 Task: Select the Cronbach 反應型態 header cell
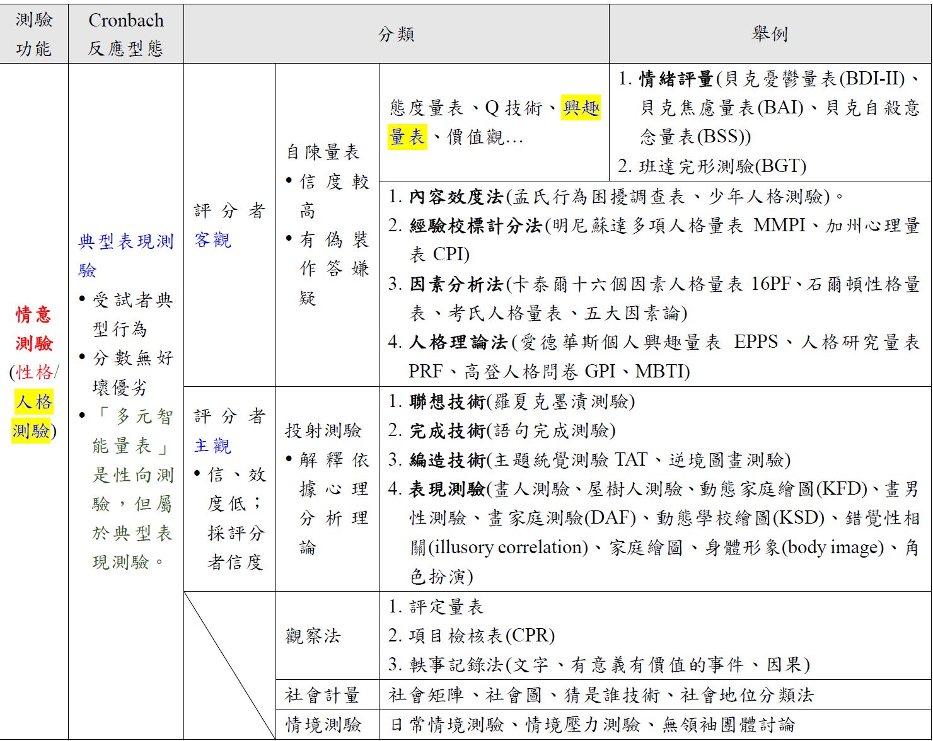point(125,34)
